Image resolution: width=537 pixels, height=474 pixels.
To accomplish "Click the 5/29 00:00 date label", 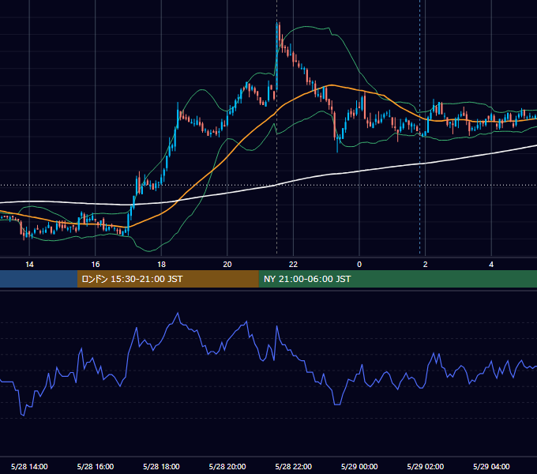I will (x=359, y=466).
